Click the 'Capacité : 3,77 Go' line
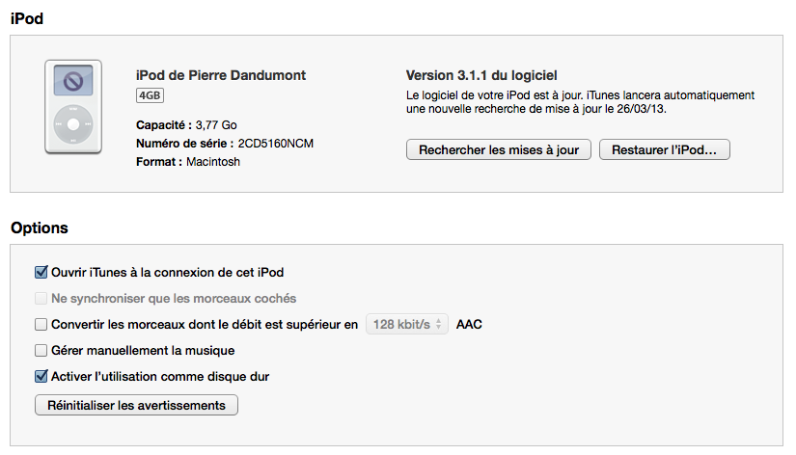 click(x=186, y=125)
